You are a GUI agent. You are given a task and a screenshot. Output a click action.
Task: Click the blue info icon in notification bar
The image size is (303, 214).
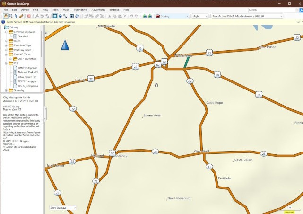[3, 22]
